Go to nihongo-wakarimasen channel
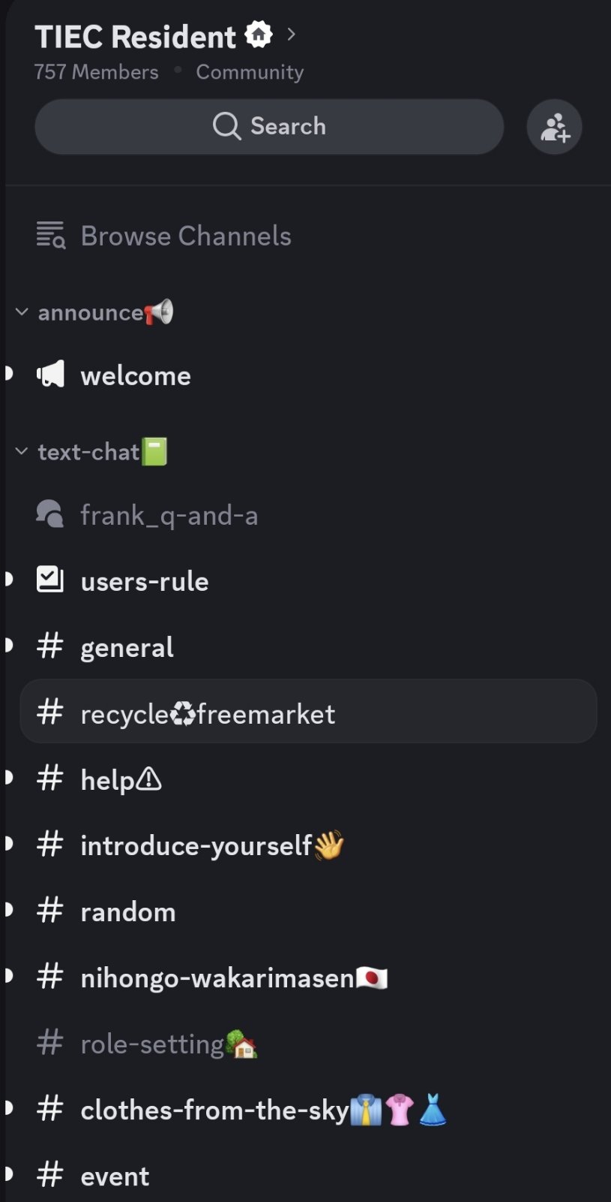 pyautogui.click(x=217, y=978)
